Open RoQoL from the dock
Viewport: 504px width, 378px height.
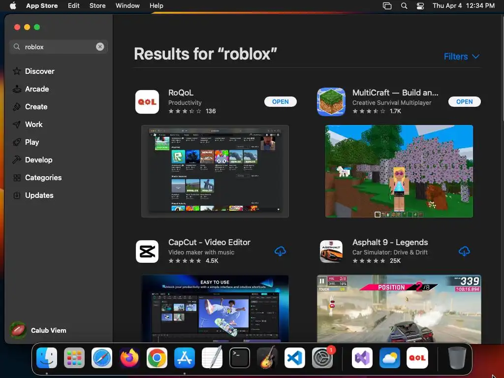pyautogui.click(x=417, y=358)
